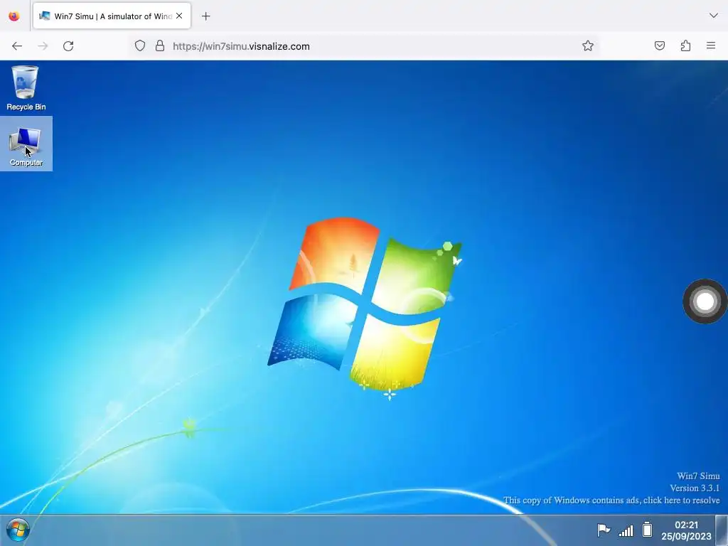The width and height of the screenshot is (728, 546).
Task: Reload the page with the refresh icon
Action: (68, 46)
